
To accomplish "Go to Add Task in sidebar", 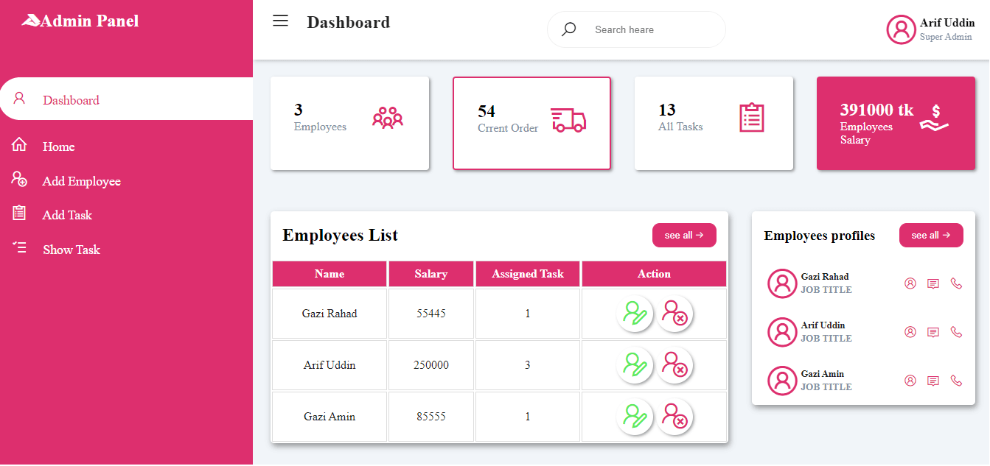I will [x=67, y=215].
